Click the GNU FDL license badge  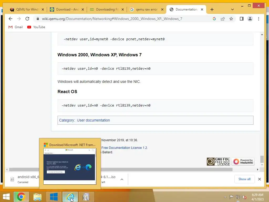pyautogui.click(x=218, y=161)
